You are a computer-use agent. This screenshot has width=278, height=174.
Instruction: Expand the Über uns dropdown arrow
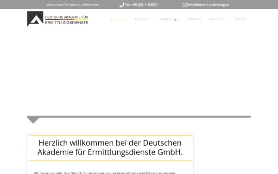(x=152, y=19)
